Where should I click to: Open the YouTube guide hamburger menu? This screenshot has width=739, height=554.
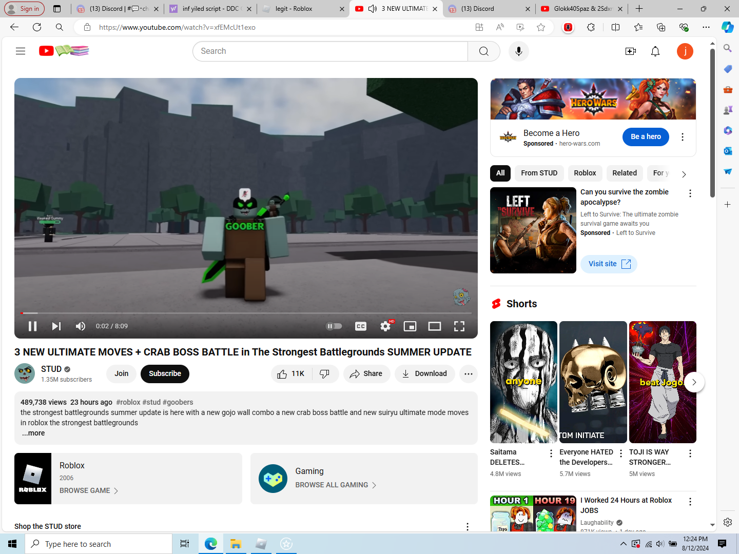[21, 51]
